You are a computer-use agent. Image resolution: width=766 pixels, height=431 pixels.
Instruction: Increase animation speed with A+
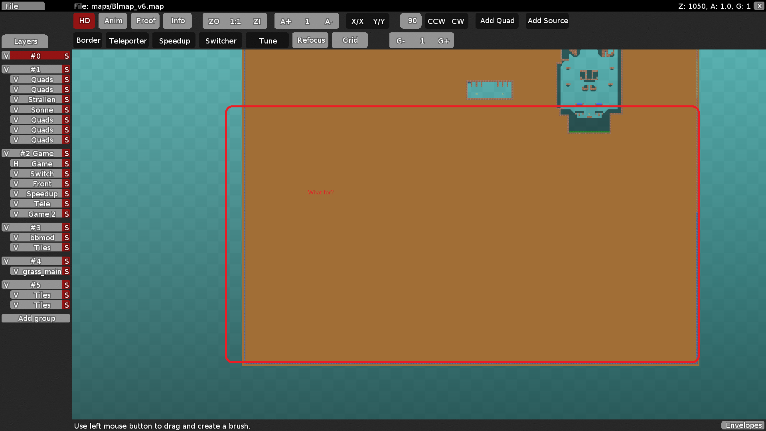pyautogui.click(x=286, y=21)
